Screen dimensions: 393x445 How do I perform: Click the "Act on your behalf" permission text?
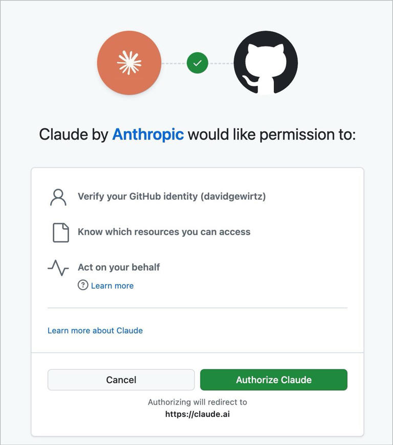(119, 267)
